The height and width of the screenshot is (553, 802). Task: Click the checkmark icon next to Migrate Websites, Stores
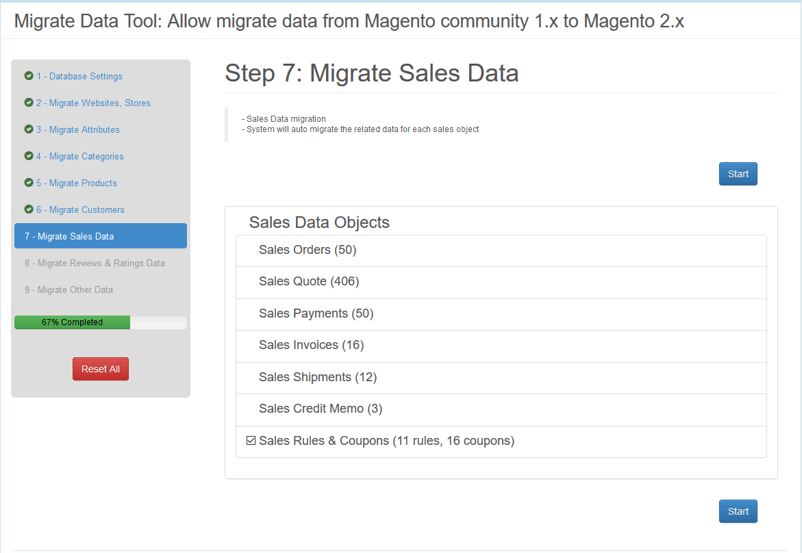tap(29, 103)
